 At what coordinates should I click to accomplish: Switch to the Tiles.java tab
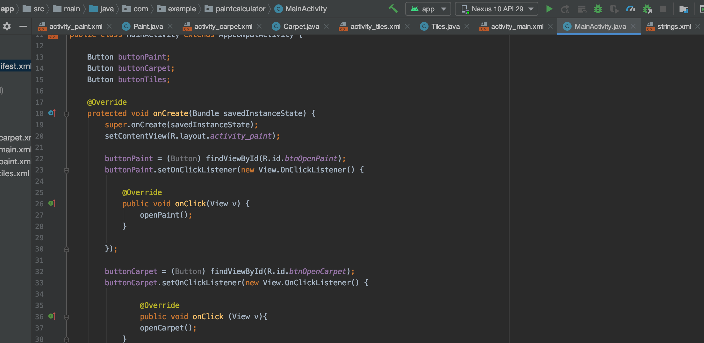coord(445,26)
